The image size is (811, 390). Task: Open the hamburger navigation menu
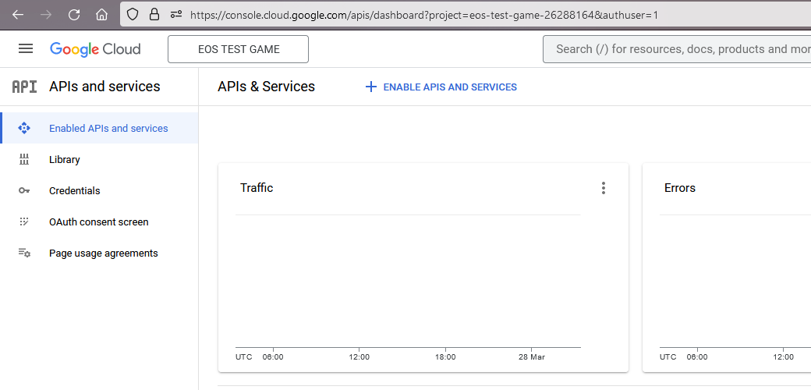25,48
